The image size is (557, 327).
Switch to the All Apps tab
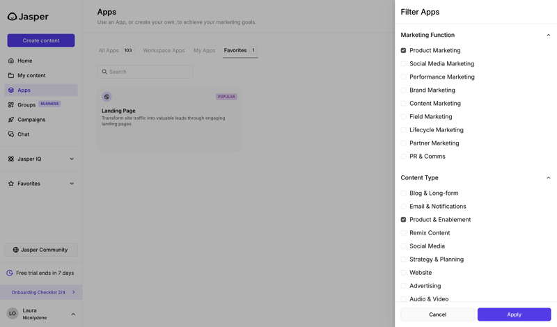point(116,50)
